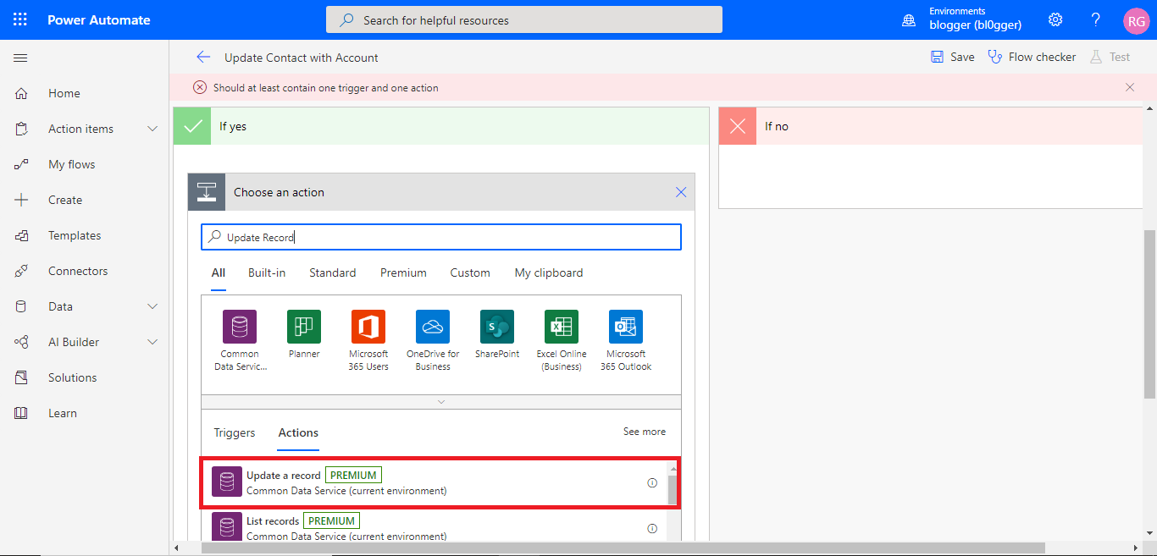This screenshot has height=556, width=1157.
Task: Switch to the Premium tab
Action: tap(403, 272)
